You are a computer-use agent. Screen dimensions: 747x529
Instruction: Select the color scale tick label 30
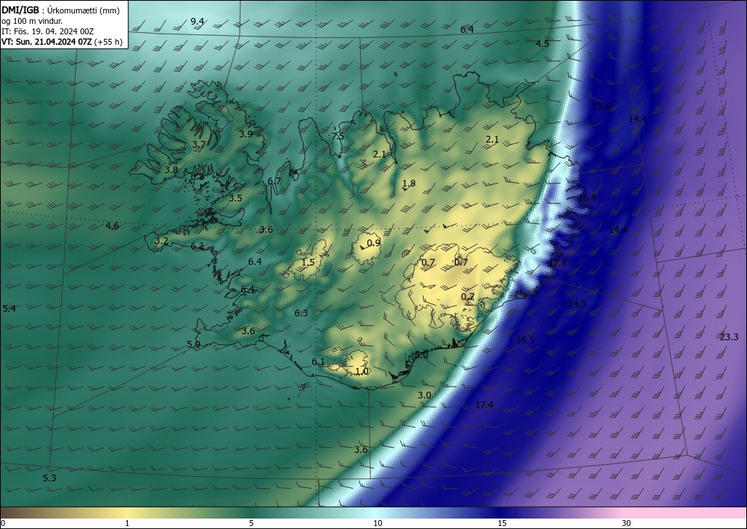tap(626, 524)
